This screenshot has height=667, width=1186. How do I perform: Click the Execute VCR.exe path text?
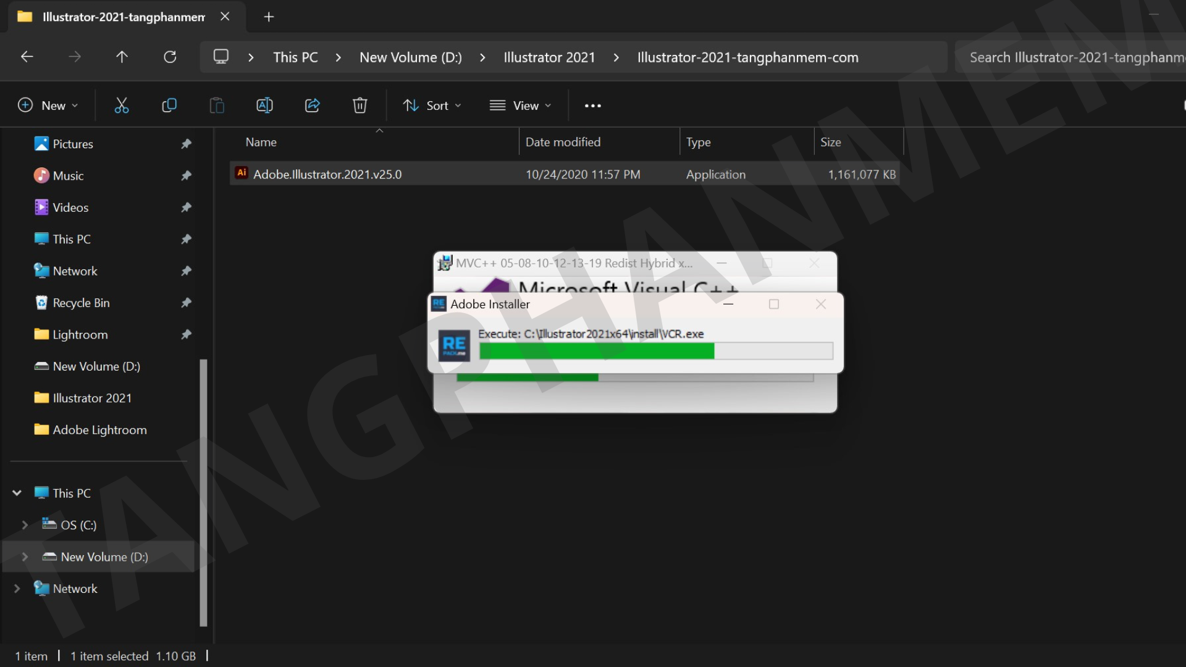point(591,334)
